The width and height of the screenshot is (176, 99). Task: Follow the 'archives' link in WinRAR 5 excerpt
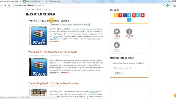pos(94,34)
